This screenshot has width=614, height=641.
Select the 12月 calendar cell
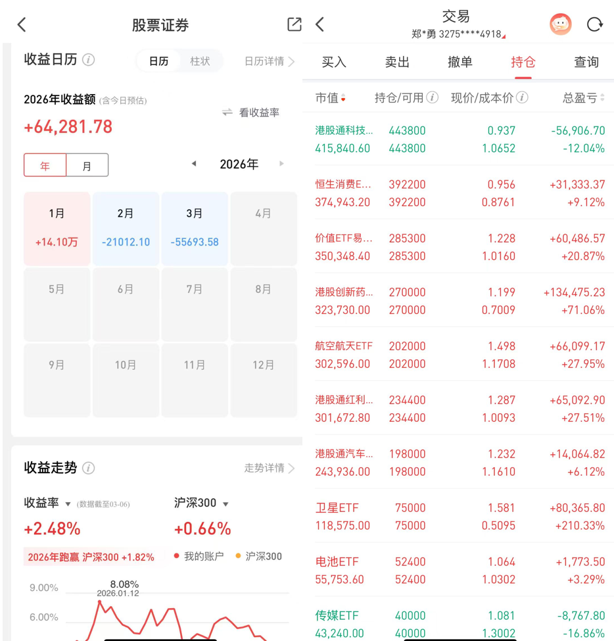click(264, 380)
